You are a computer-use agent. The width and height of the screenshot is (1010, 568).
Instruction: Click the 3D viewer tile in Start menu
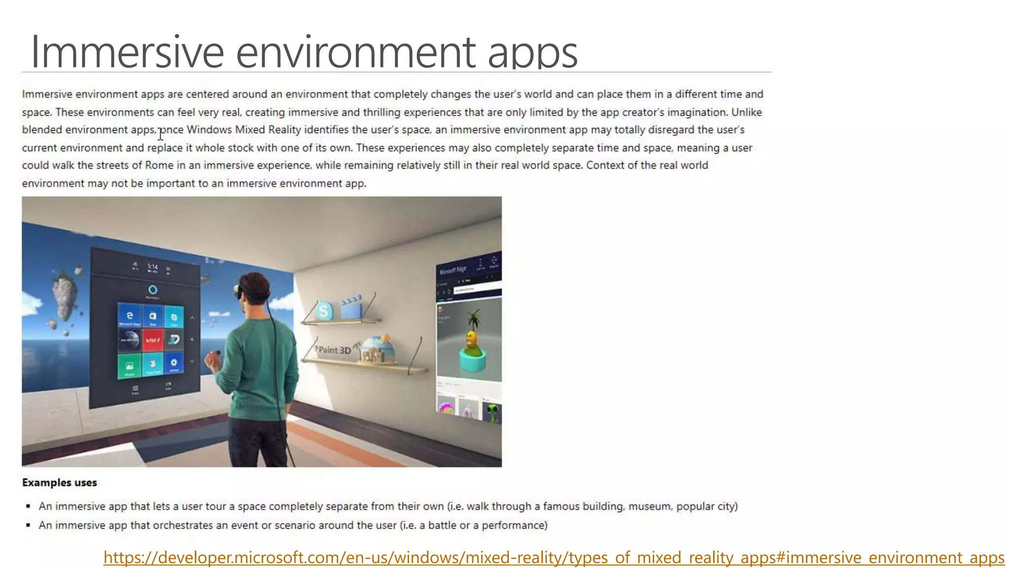pos(174,340)
